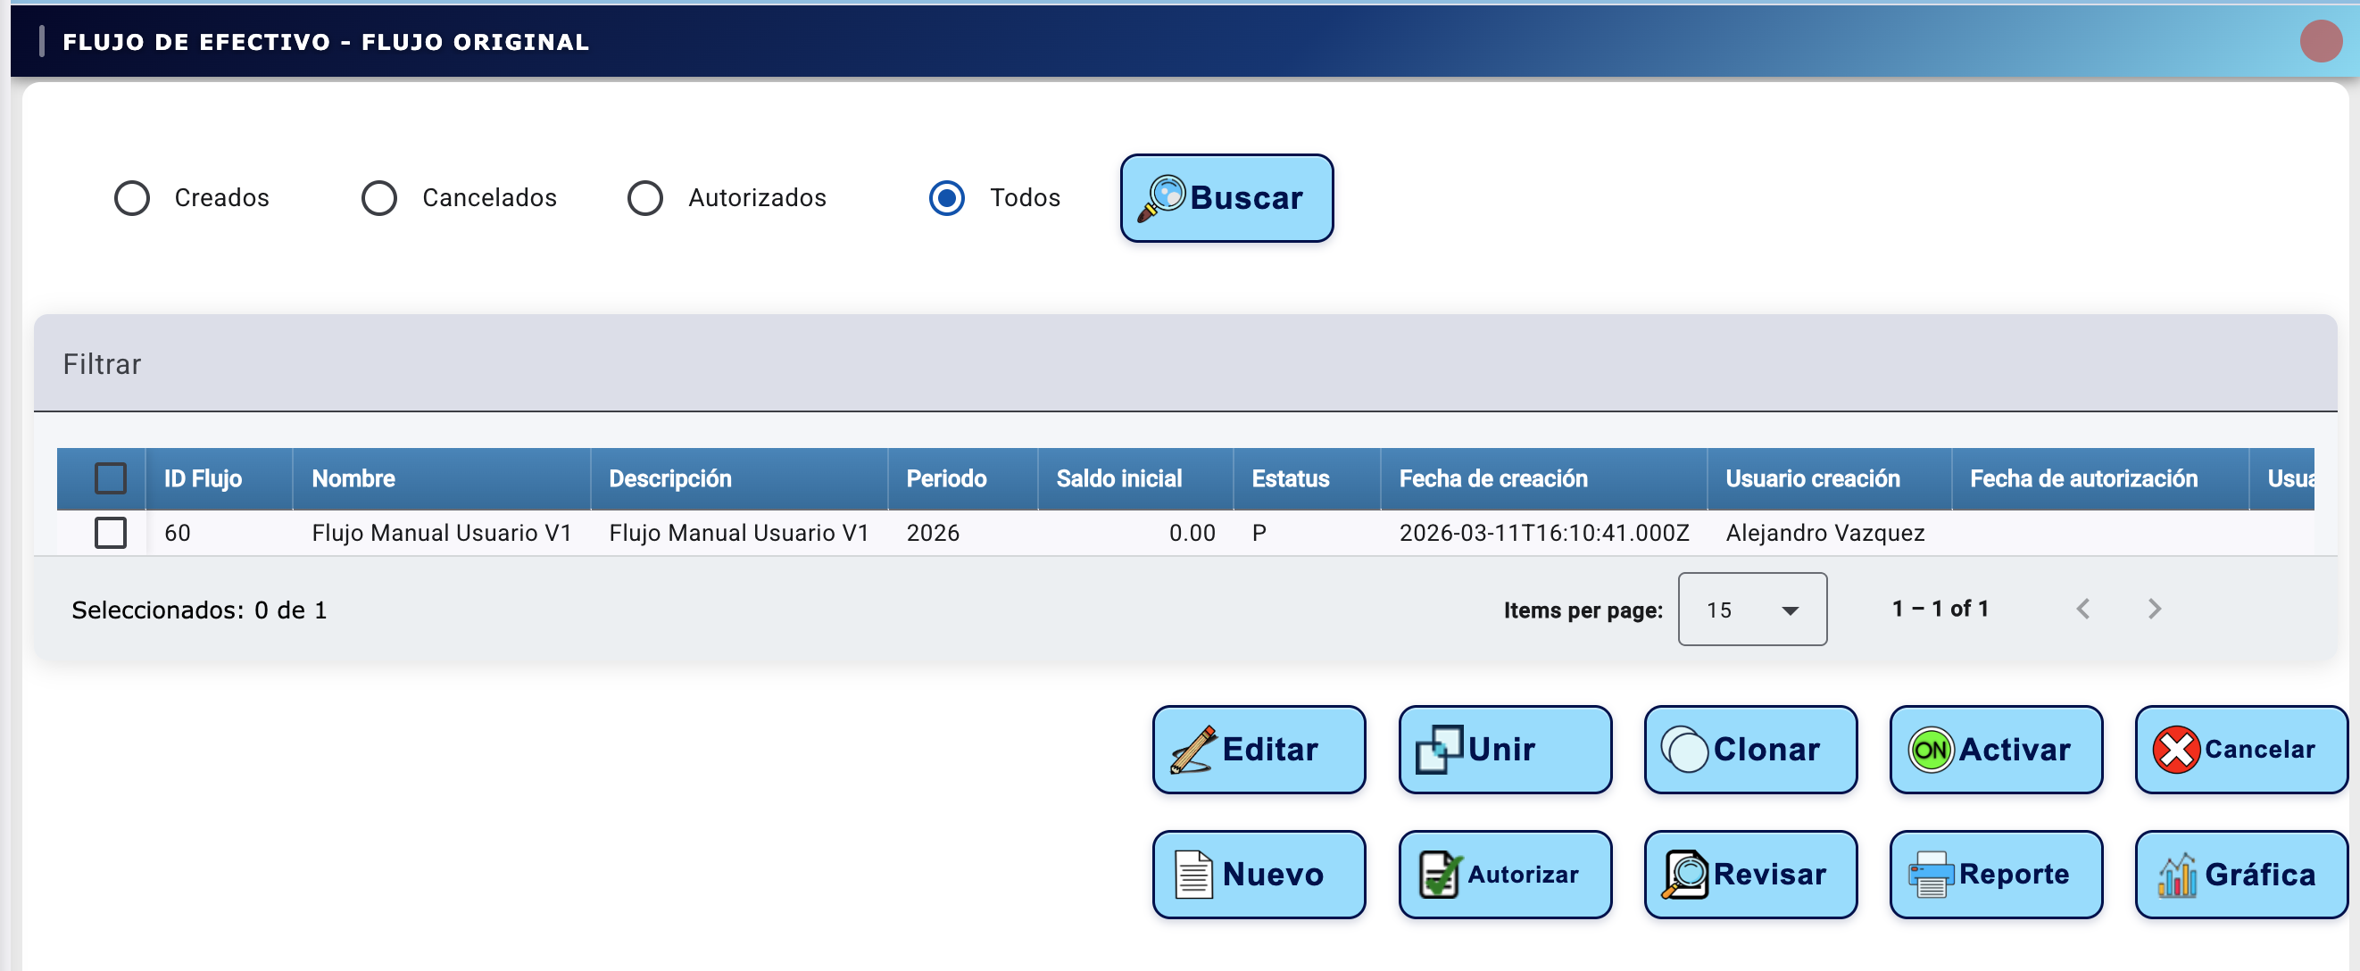Check the row checkbox for flow 60

tap(111, 532)
